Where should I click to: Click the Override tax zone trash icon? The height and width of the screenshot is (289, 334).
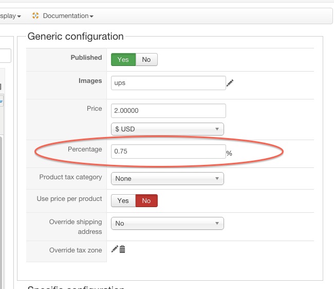coord(122,249)
